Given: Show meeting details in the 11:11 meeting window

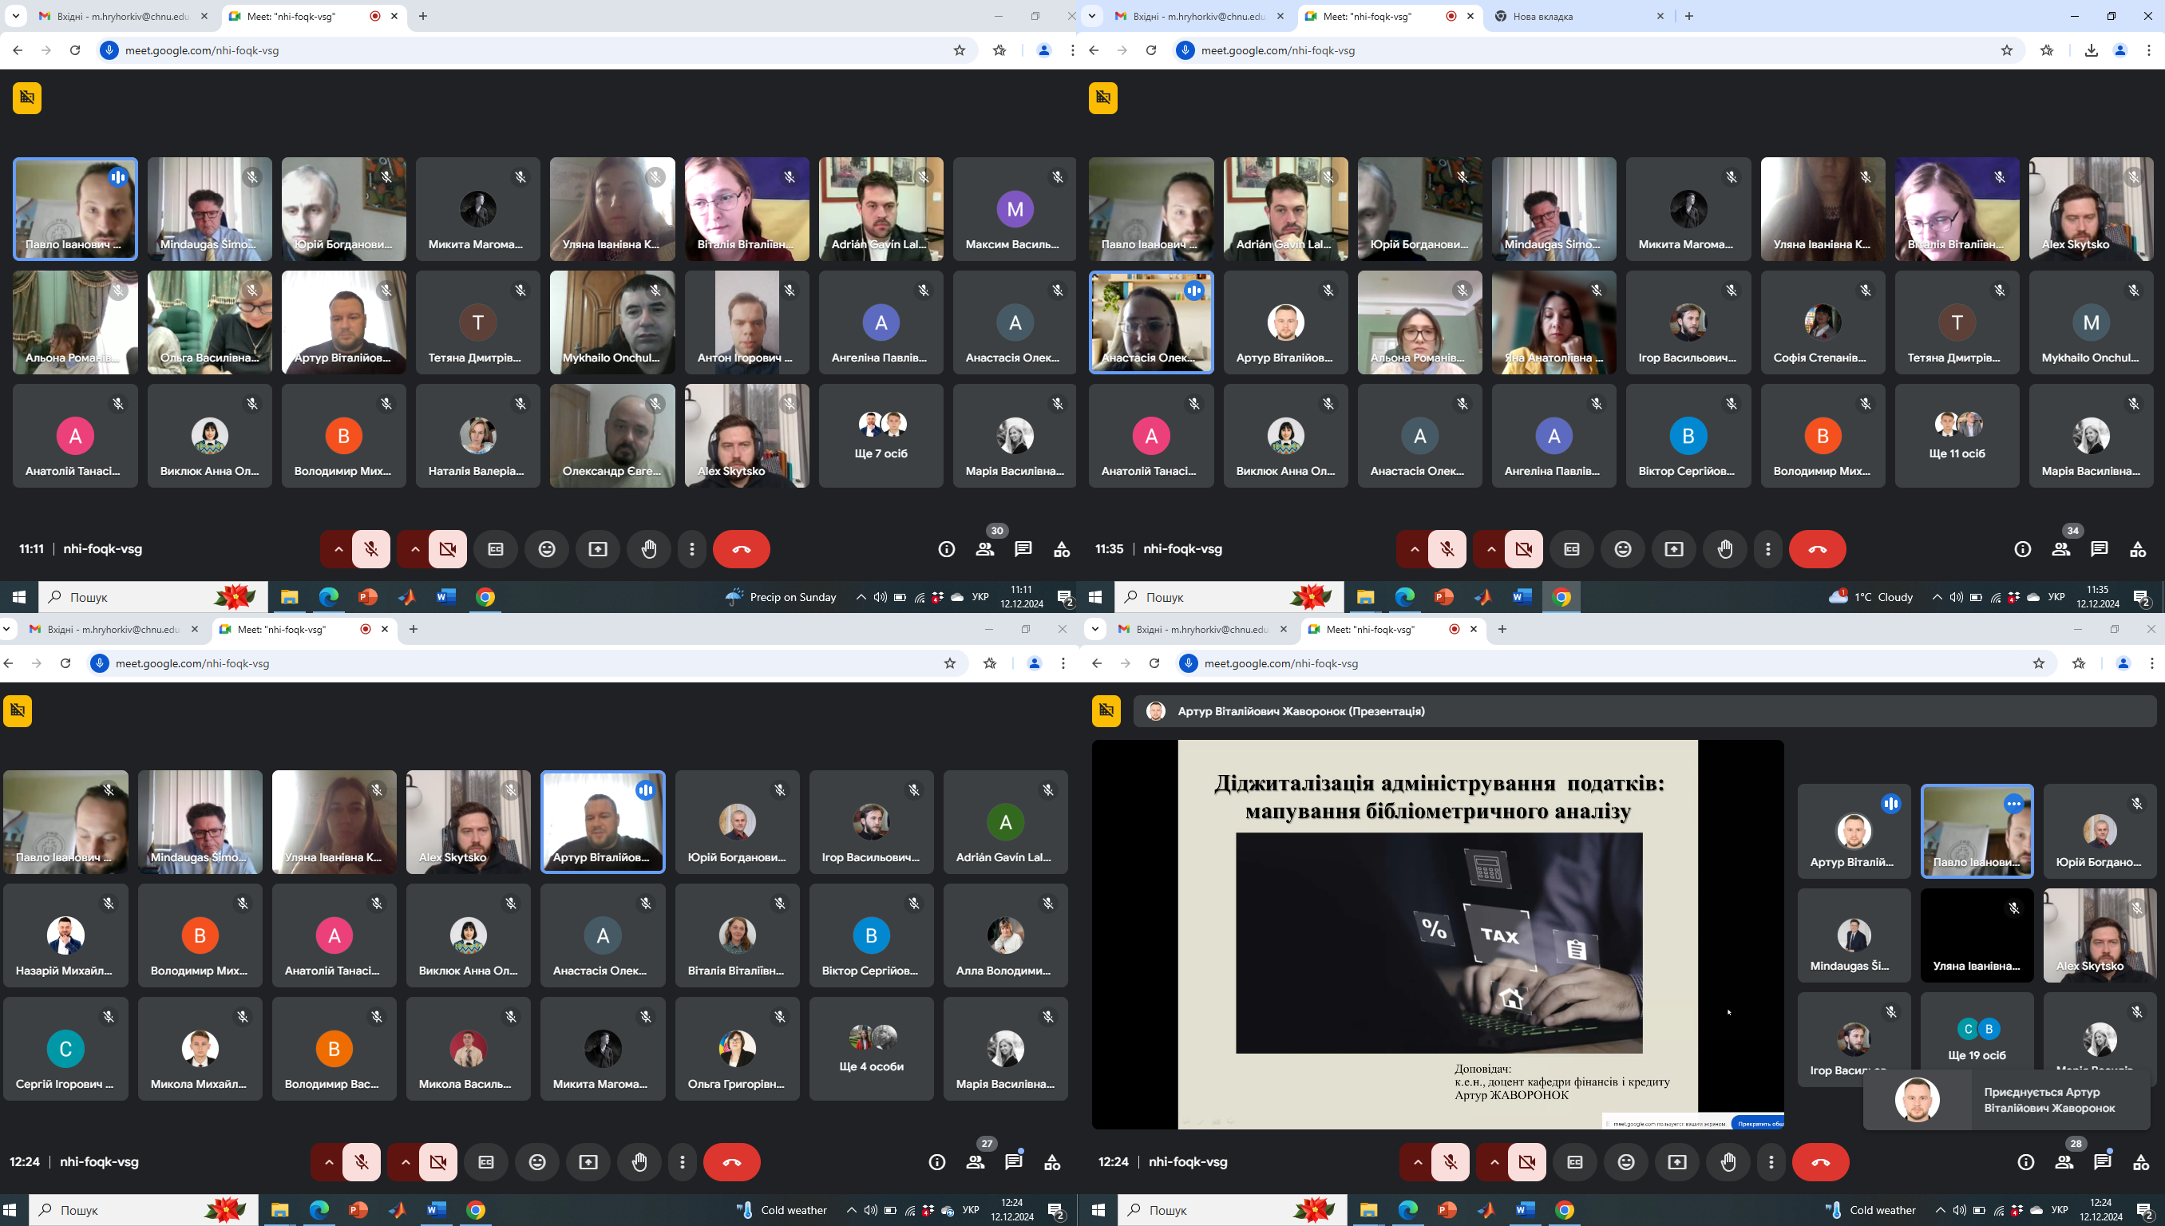Looking at the screenshot, I should click(947, 549).
